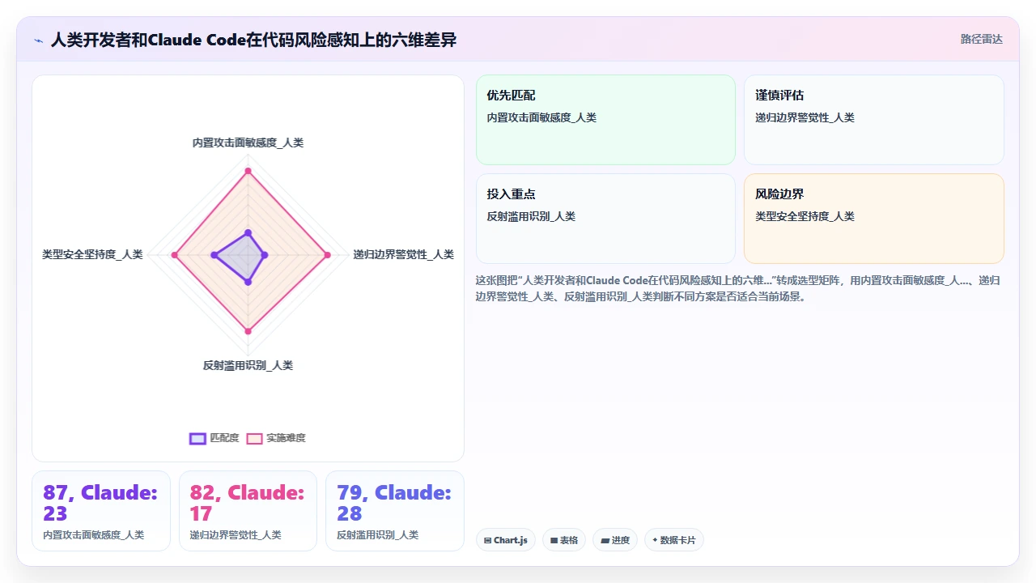Select the 进度 tag chip
The height and width of the screenshot is (583, 1036).
click(615, 540)
